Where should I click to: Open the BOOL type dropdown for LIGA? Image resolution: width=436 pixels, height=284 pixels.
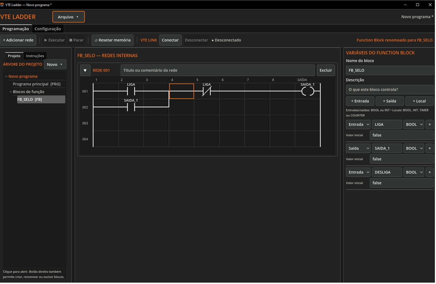[414, 124]
